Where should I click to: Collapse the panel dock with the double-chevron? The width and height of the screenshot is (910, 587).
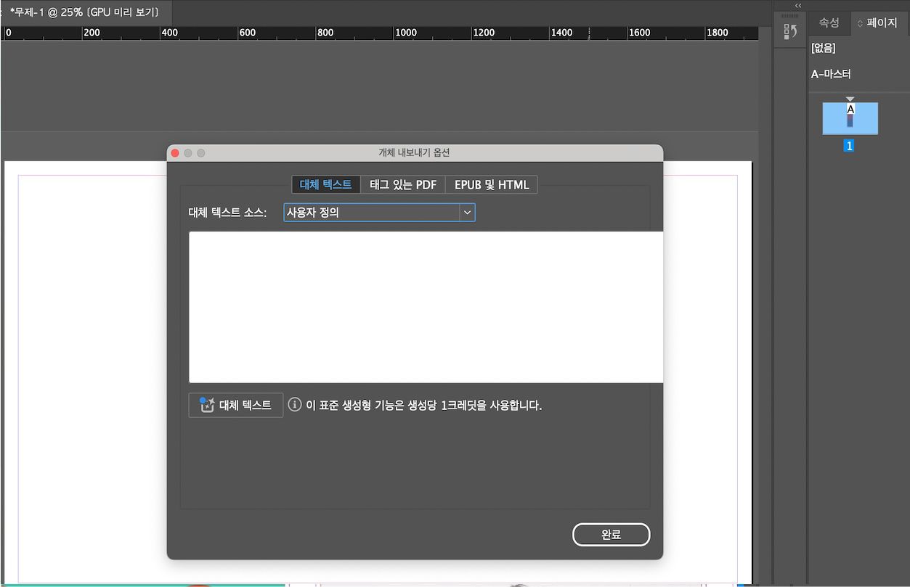(798, 6)
